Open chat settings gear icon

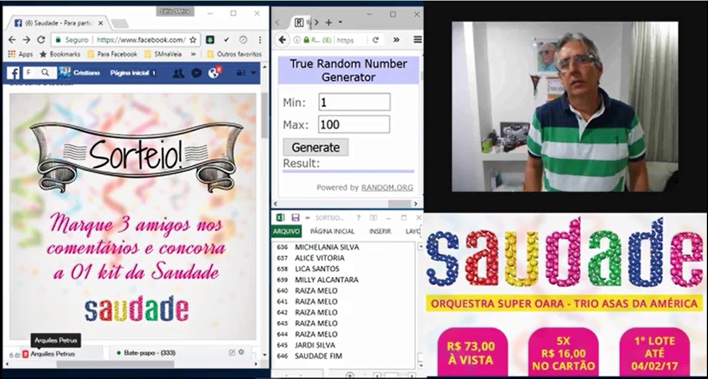241,352
